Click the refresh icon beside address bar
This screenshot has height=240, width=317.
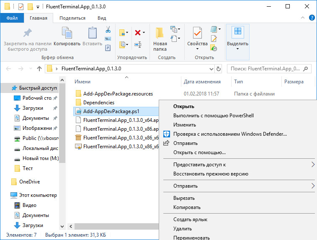click(219, 69)
